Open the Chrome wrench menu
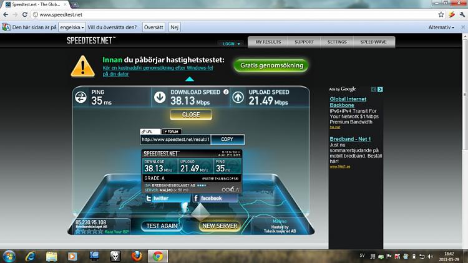Viewport: 468px width, 263px height. [x=462, y=14]
